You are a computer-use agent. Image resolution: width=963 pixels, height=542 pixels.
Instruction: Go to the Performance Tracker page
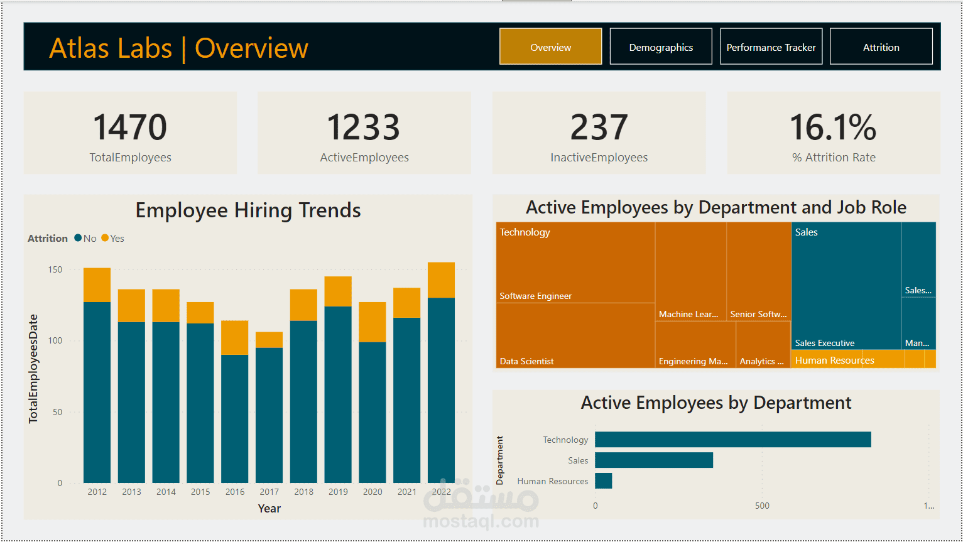(x=771, y=46)
